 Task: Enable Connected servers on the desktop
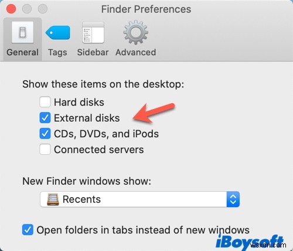[45, 150]
